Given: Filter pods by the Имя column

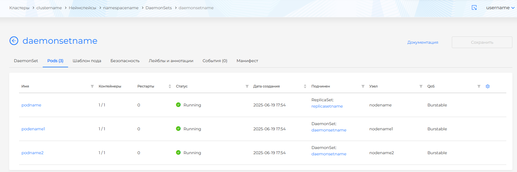Looking at the screenshot, I should coord(92,86).
